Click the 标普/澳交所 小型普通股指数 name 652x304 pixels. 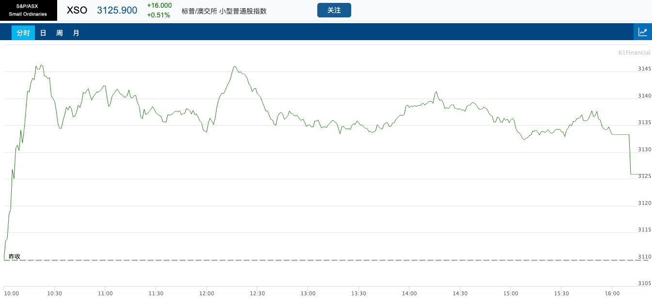coord(224,11)
